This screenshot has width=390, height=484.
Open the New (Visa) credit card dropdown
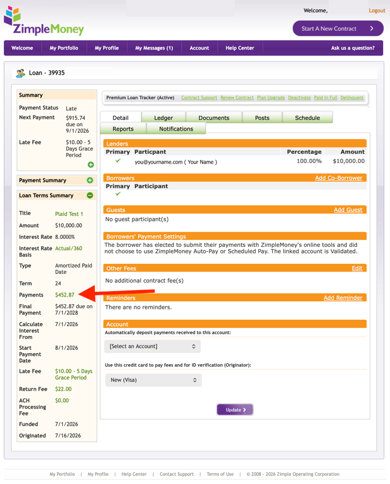tap(153, 380)
